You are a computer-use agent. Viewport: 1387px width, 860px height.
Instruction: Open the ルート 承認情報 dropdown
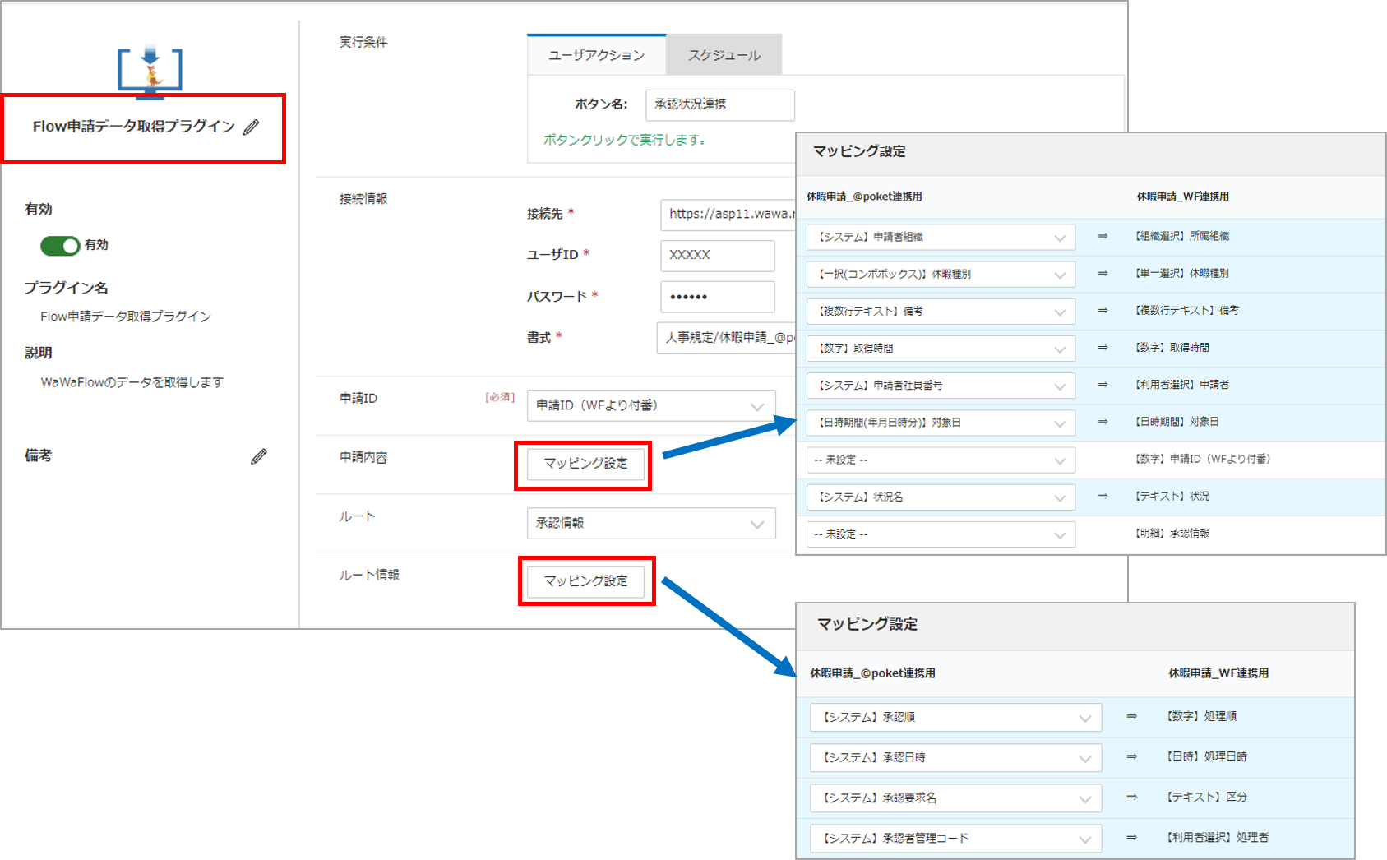pos(651,523)
